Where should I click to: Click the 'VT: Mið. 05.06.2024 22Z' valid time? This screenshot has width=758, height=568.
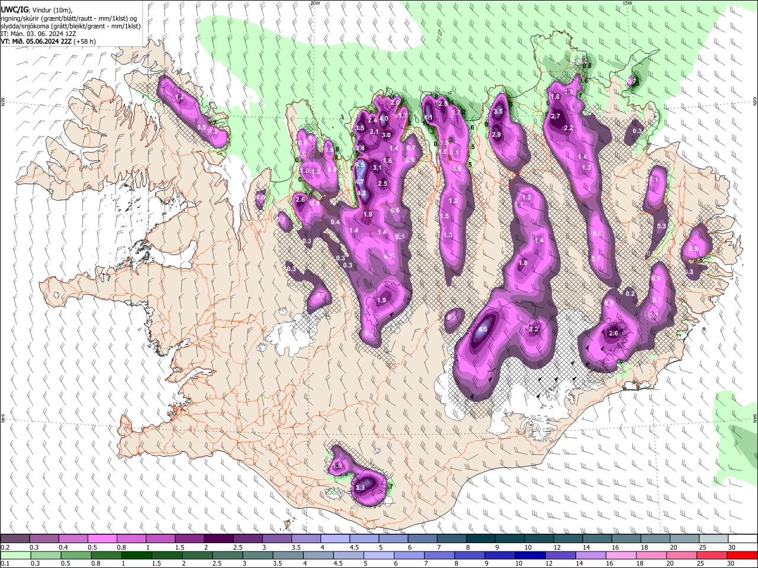pos(36,41)
